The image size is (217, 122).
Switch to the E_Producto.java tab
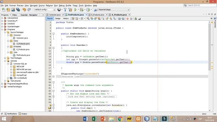98,15
